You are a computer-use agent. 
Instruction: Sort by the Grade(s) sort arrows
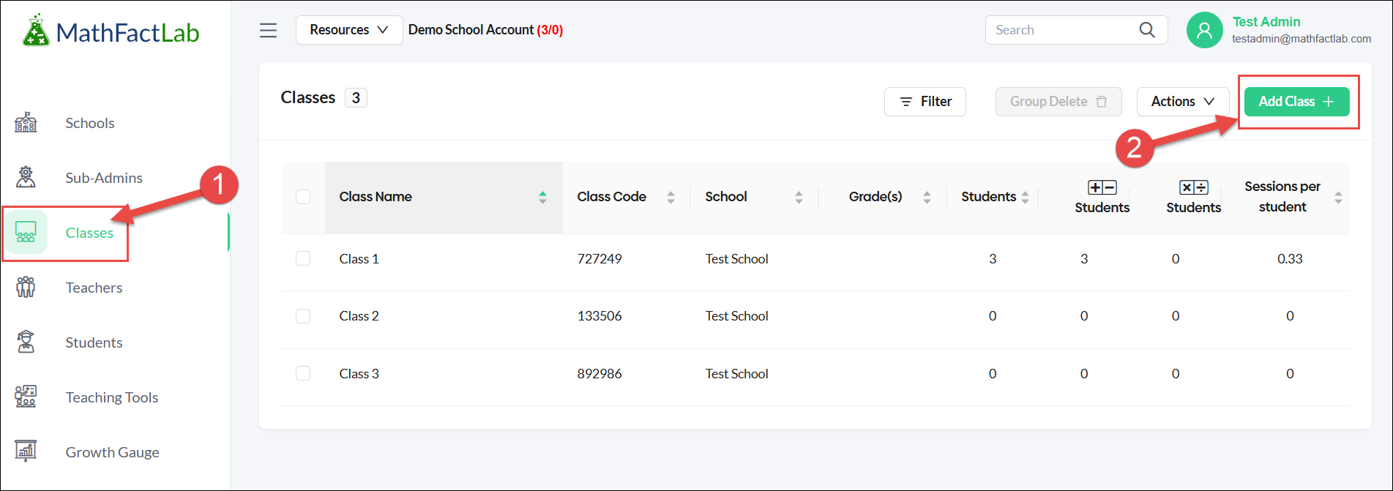[927, 197]
